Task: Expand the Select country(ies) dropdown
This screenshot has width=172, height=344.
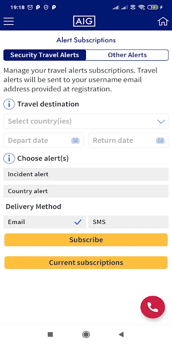Action: coord(86,121)
